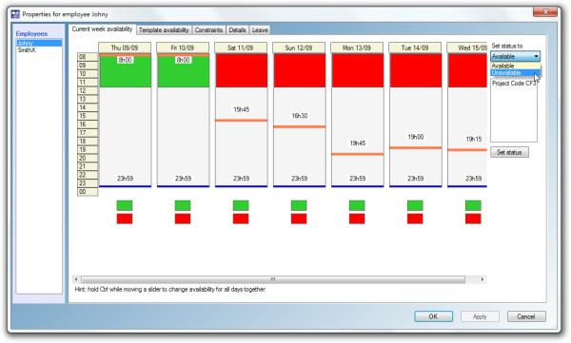Click the 15h45 orange slider on Saturday
Screen dimensions: 571x343
[x=241, y=120]
